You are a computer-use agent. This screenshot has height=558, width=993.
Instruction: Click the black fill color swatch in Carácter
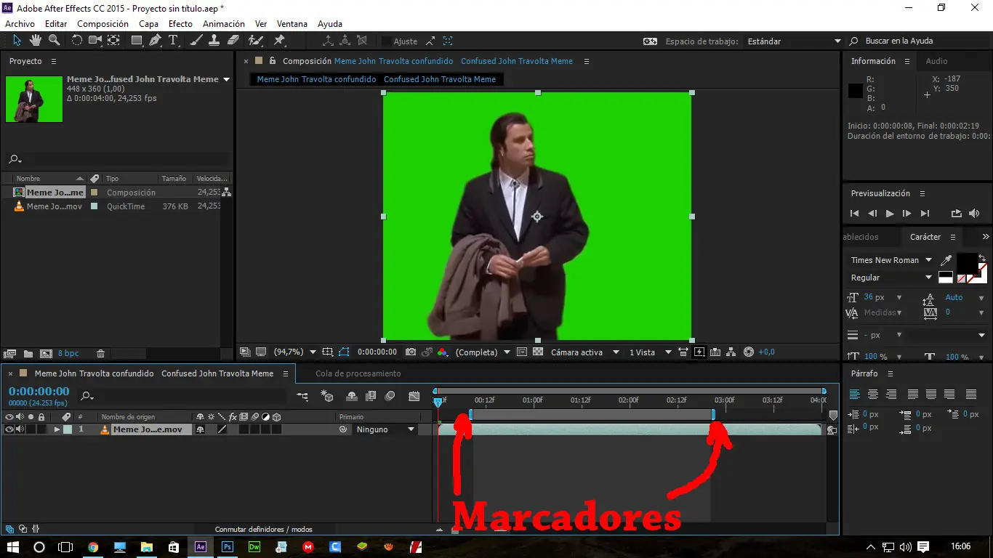[x=966, y=262]
